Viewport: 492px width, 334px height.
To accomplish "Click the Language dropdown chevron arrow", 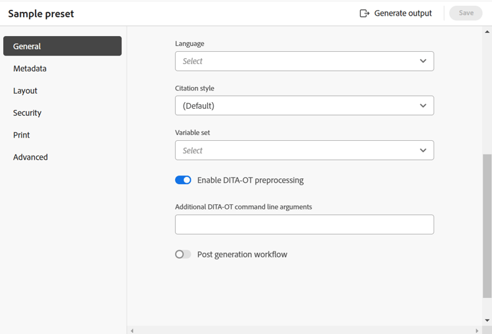I will click(423, 61).
